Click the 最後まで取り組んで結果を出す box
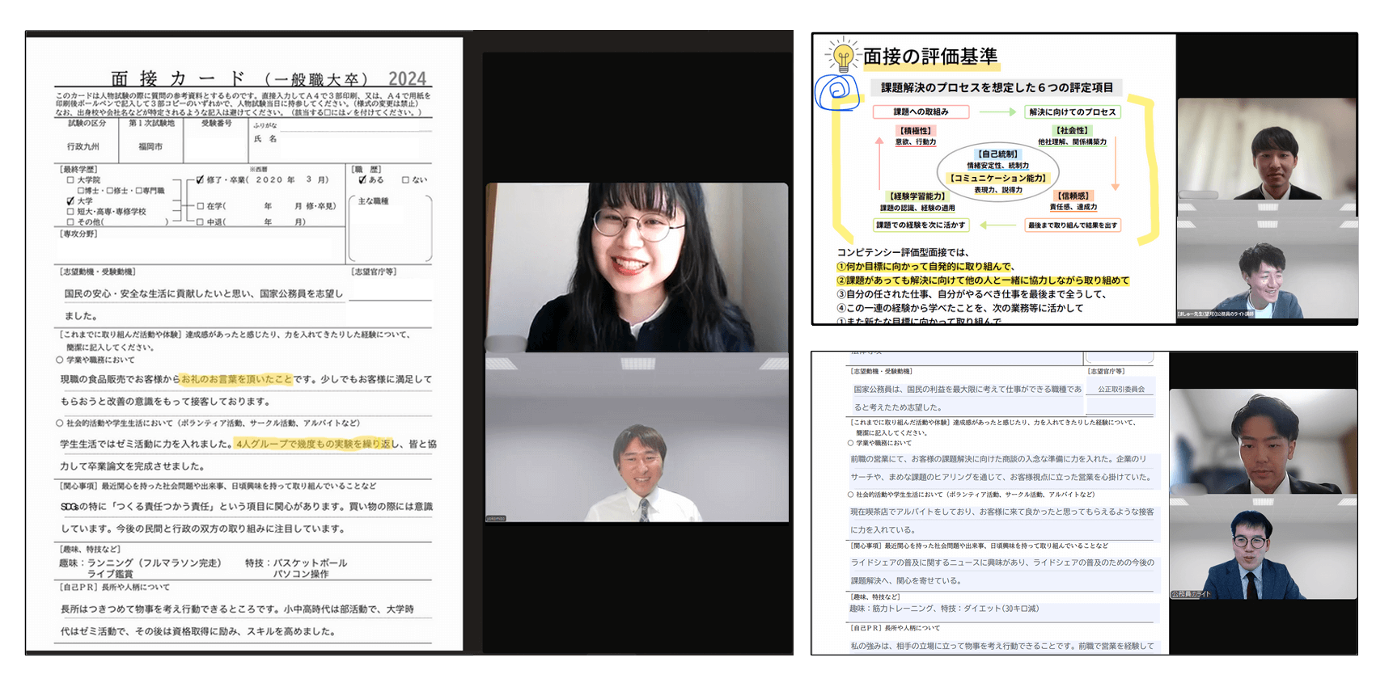Screen dimensions: 1393x687 point(1072,225)
